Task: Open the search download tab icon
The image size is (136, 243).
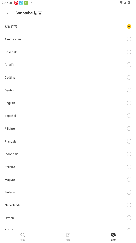Action: 23,235
